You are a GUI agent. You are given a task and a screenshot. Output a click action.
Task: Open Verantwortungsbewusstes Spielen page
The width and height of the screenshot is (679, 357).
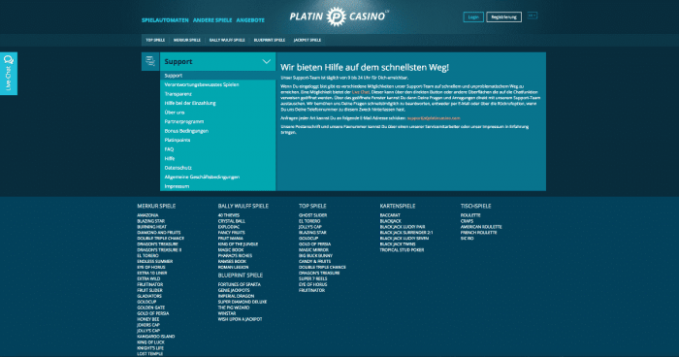pyautogui.click(x=202, y=84)
